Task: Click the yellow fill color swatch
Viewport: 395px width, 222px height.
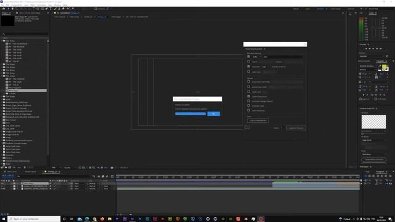Action: 384,67
